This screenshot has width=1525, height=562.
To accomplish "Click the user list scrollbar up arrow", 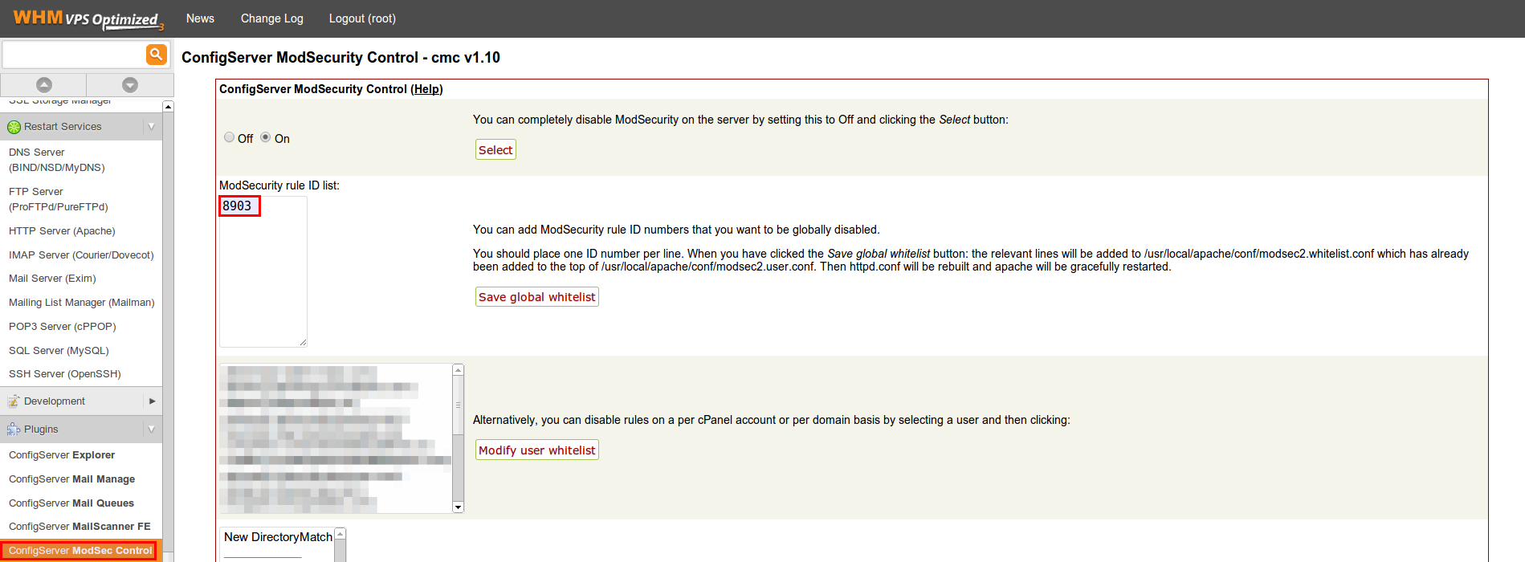I will pyautogui.click(x=459, y=370).
